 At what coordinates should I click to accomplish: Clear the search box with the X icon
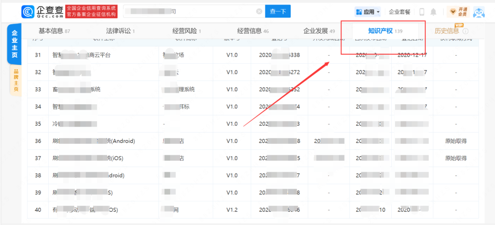259,11
